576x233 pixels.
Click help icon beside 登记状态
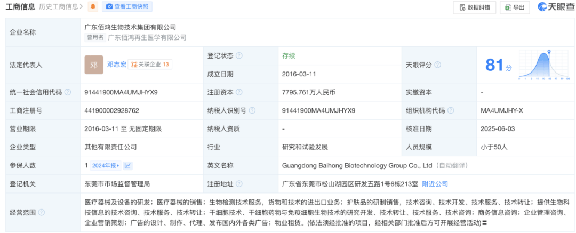[x=239, y=56]
